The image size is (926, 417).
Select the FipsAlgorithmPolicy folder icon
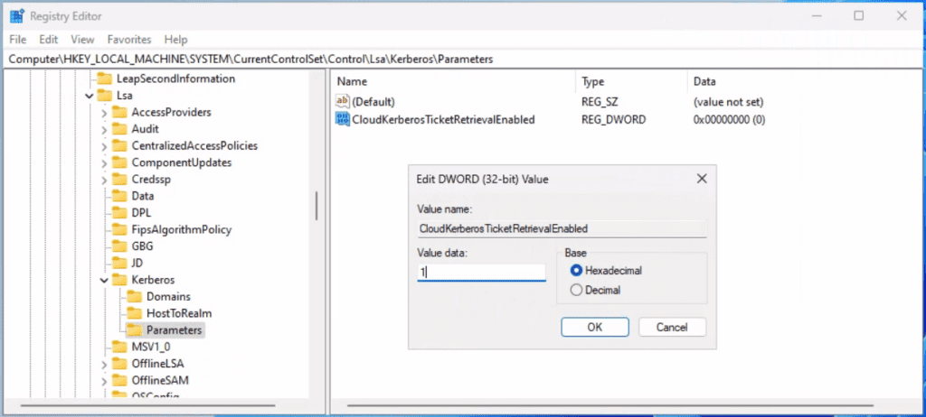pyautogui.click(x=120, y=229)
